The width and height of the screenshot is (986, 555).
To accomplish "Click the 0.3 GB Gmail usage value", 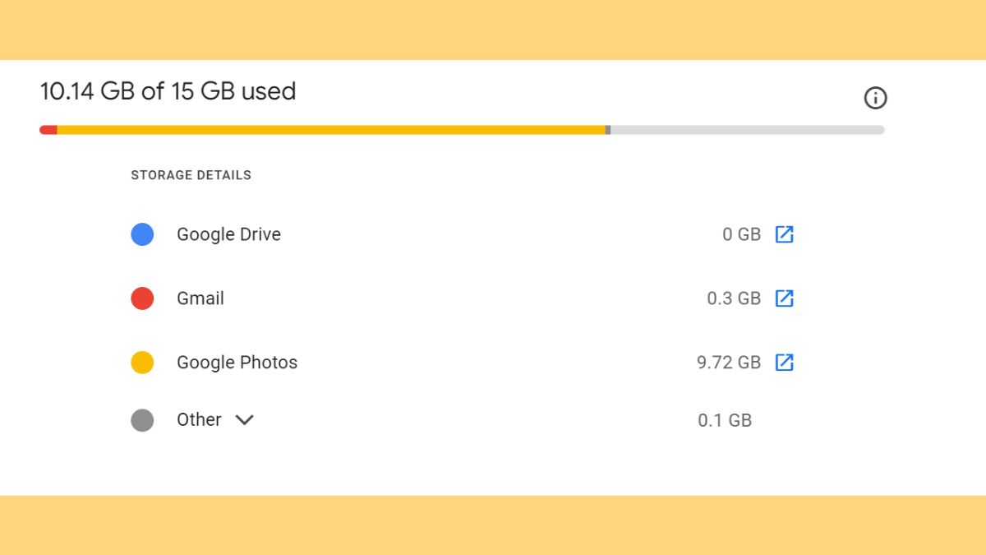I will pyautogui.click(x=734, y=298).
